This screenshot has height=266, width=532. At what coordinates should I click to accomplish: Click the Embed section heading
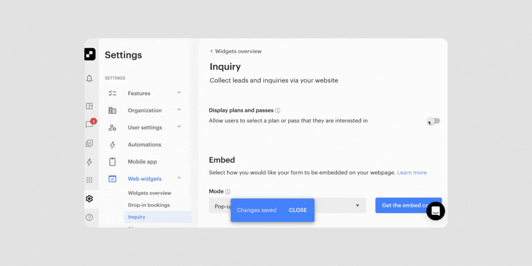[x=222, y=160]
